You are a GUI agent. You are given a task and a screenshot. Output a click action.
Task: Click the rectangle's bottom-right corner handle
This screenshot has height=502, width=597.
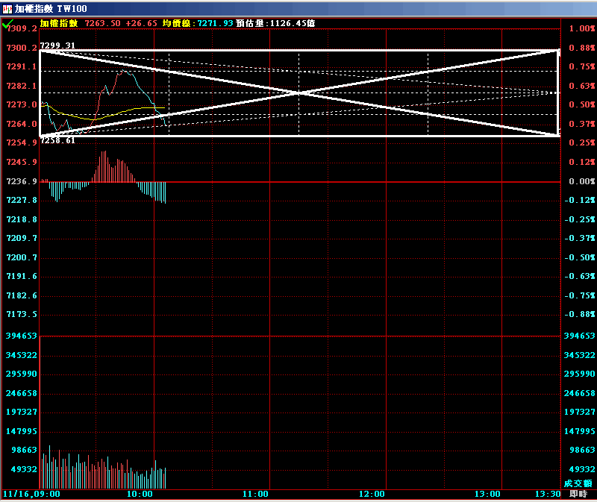[559, 135]
